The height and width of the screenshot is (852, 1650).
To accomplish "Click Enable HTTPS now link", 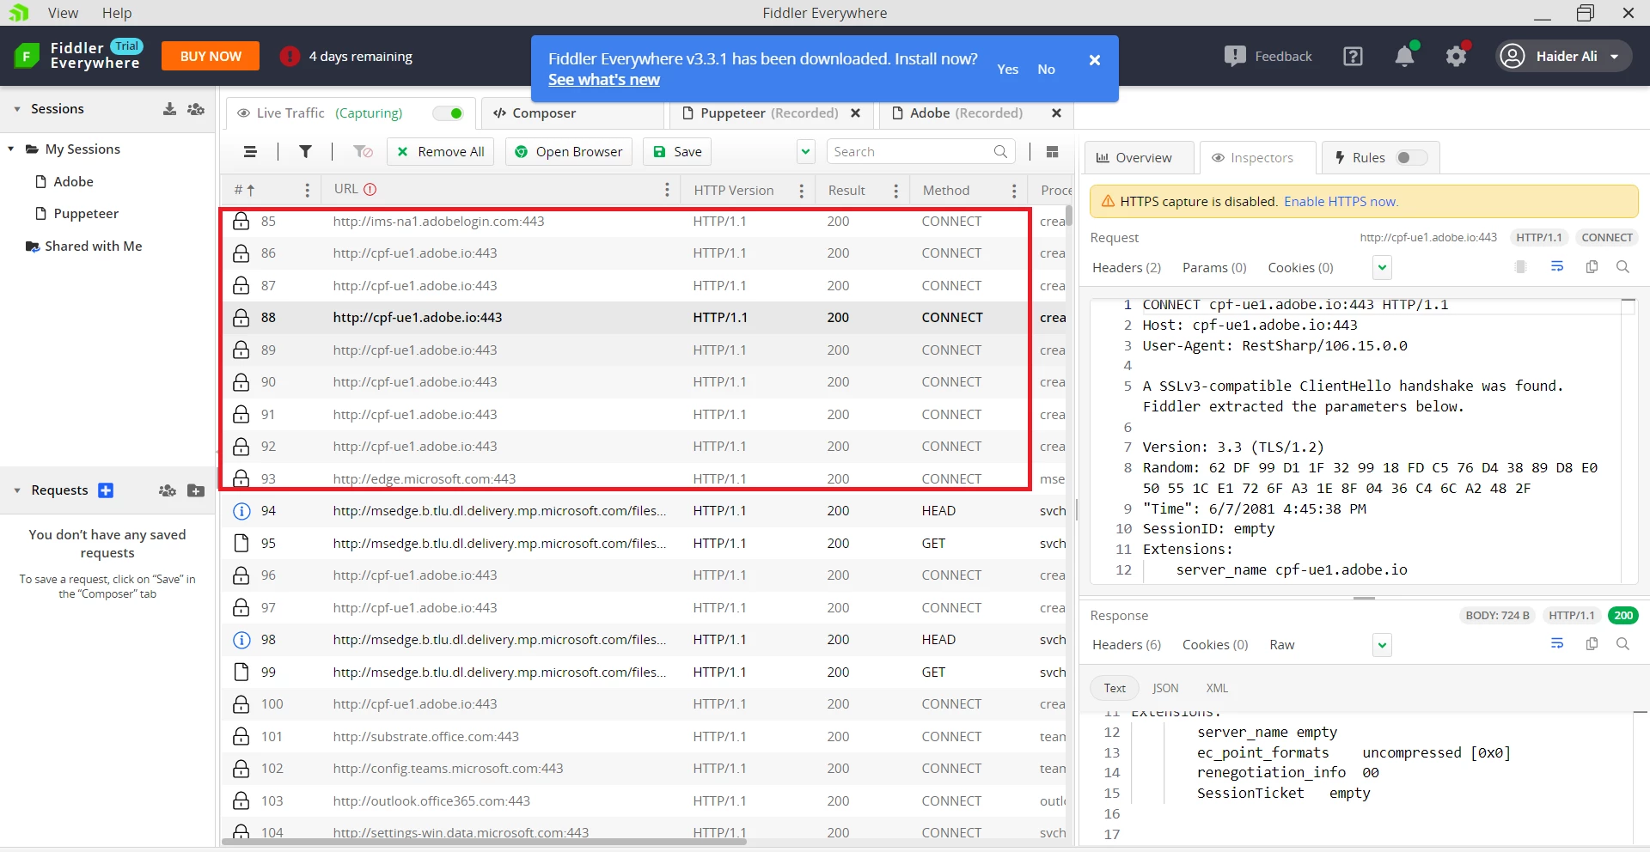I will point(1341,202).
